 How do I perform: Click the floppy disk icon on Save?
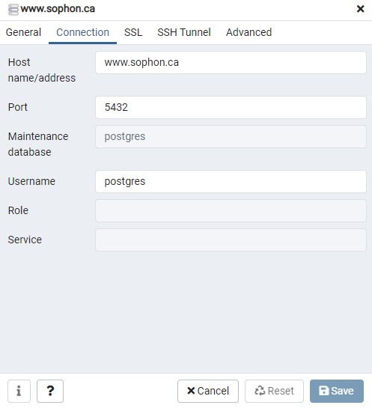324,391
